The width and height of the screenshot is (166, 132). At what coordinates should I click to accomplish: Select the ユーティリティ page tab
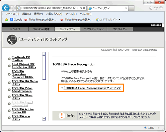click(67, 29)
